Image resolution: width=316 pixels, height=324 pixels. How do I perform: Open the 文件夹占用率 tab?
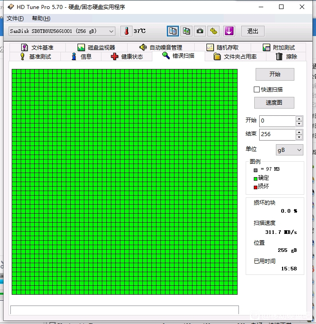[x=235, y=56]
